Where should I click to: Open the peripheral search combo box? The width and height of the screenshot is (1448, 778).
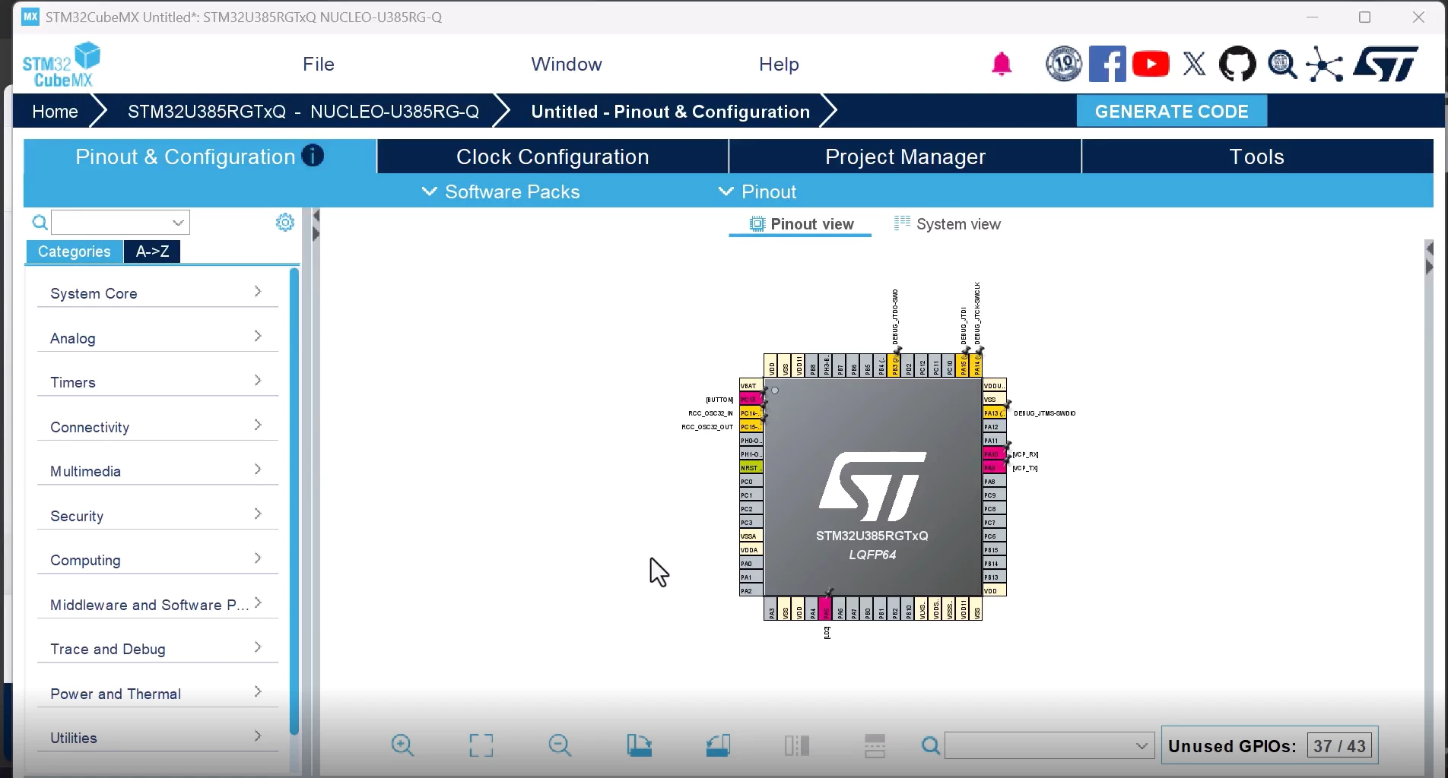click(120, 223)
